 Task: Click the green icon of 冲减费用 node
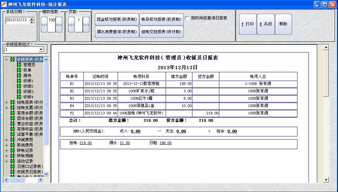13,140
